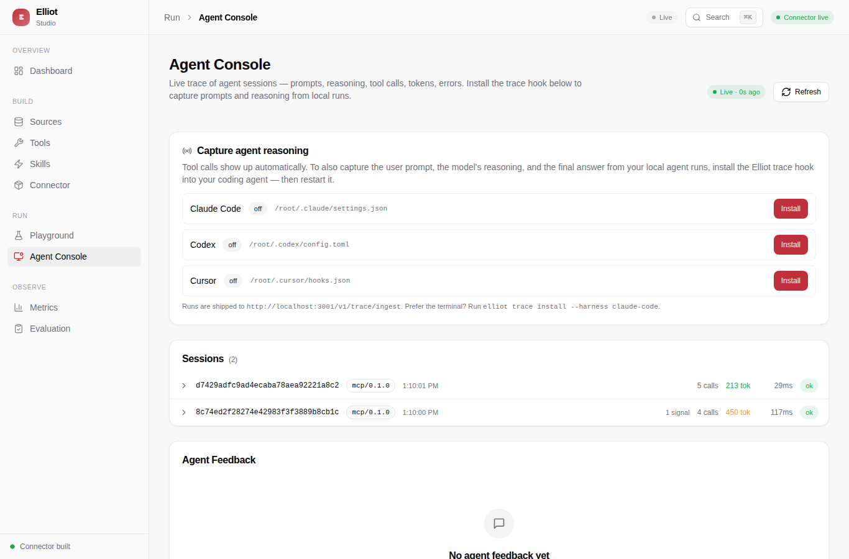Click the Skills lightning bolt icon
The image size is (849, 559).
pyautogui.click(x=19, y=164)
